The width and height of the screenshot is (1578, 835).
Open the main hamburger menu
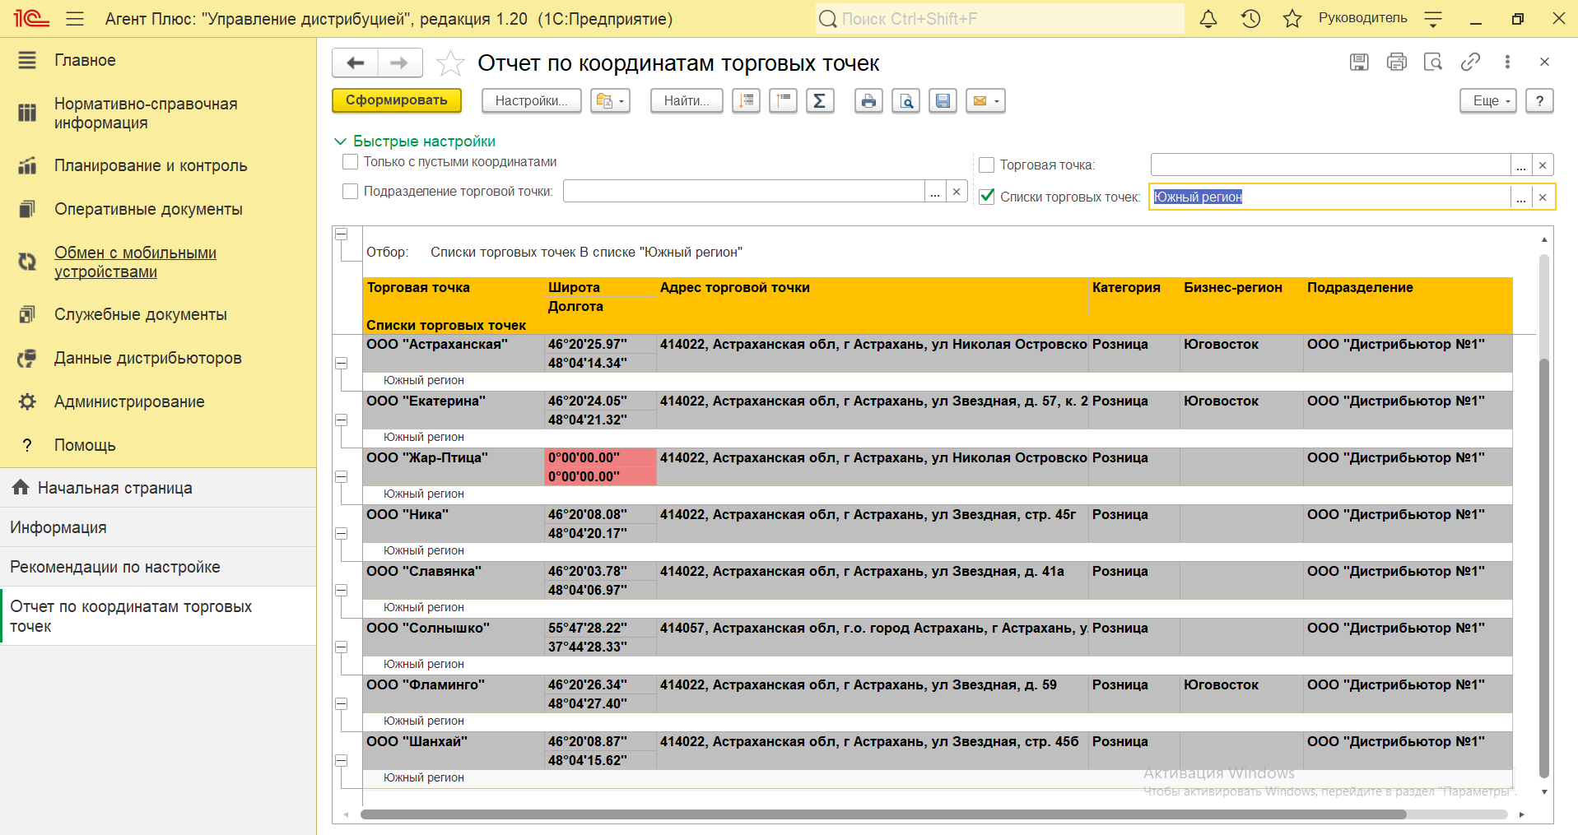click(x=75, y=18)
